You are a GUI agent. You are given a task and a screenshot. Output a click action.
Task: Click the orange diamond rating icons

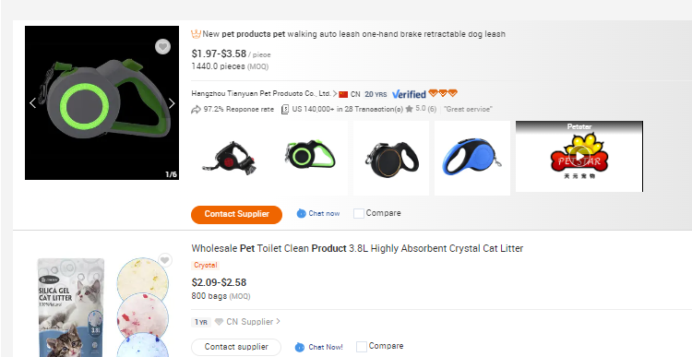(443, 93)
